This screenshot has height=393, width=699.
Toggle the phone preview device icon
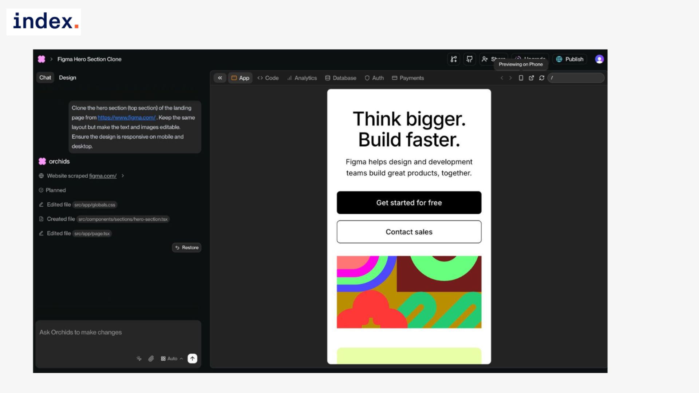pos(521,78)
